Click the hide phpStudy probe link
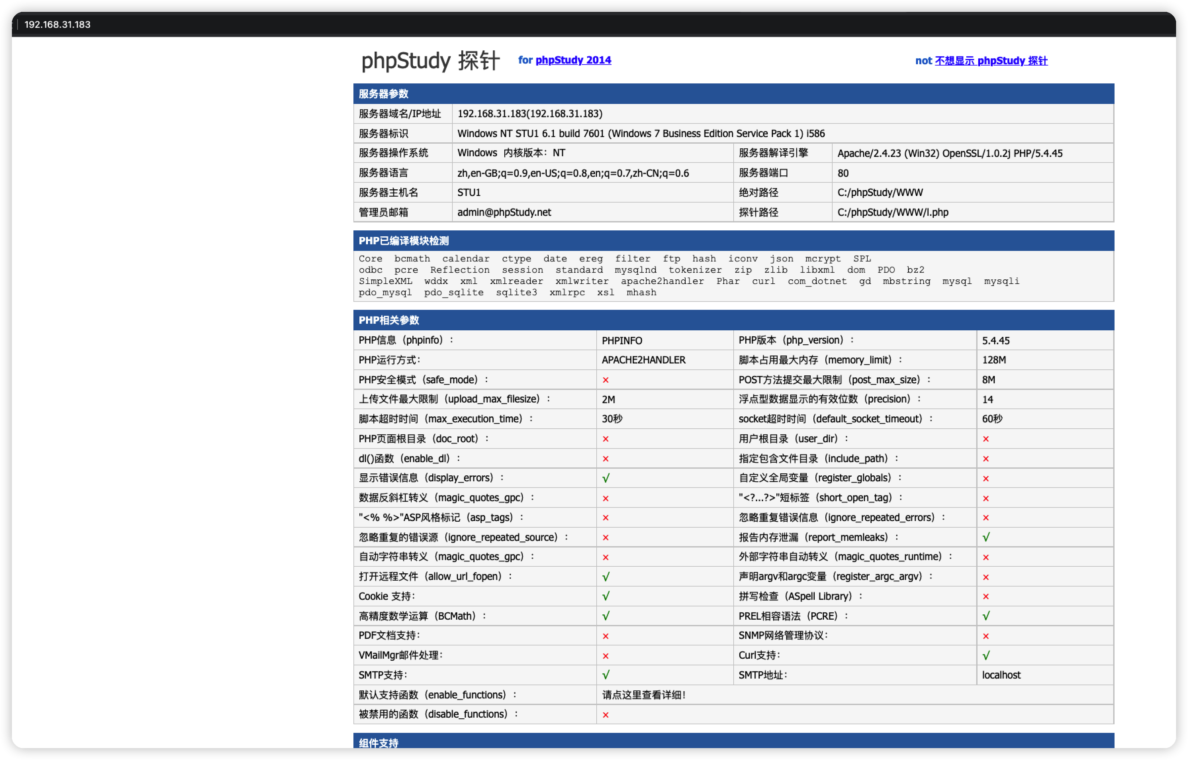 point(991,61)
